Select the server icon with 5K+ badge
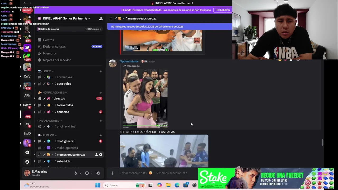The width and height of the screenshot is (338, 190). point(27,38)
